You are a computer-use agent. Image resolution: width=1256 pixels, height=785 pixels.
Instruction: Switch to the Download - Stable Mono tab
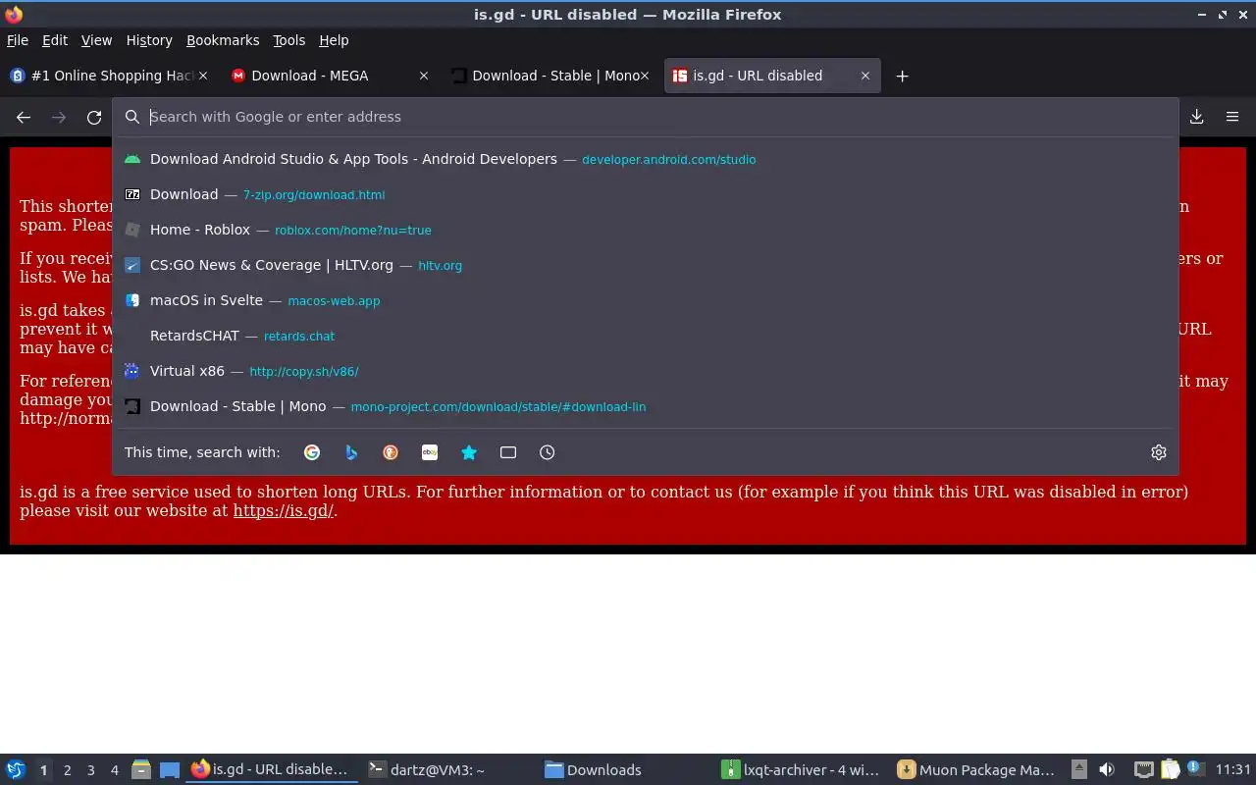point(549,76)
